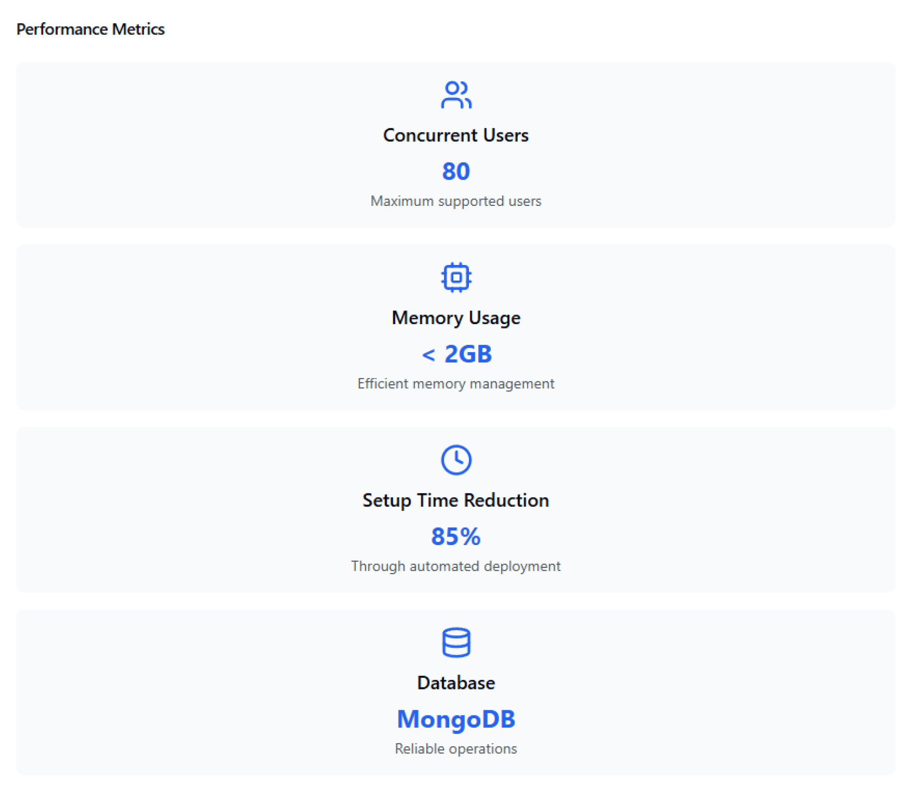The height and width of the screenshot is (785, 909).
Task: Click the database cylinder icon
Action: tap(456, 642)
